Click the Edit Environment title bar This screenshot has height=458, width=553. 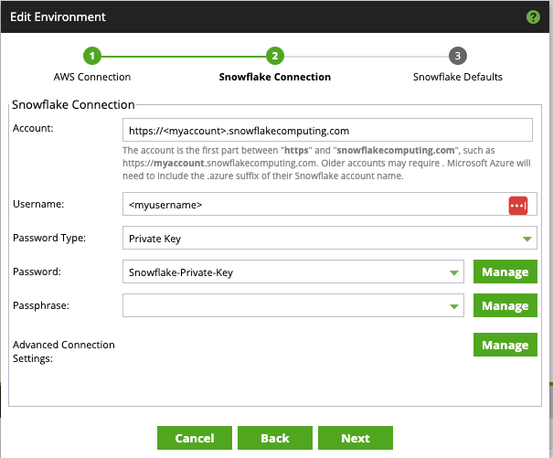[x=256, y=17]
